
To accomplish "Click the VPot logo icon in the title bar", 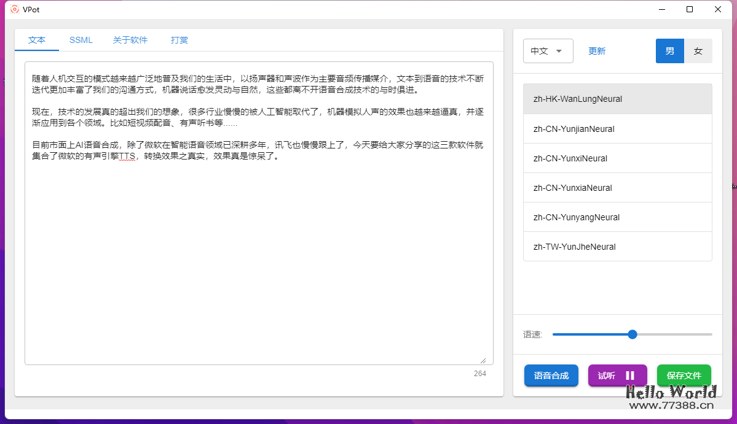I will [15, 9].
